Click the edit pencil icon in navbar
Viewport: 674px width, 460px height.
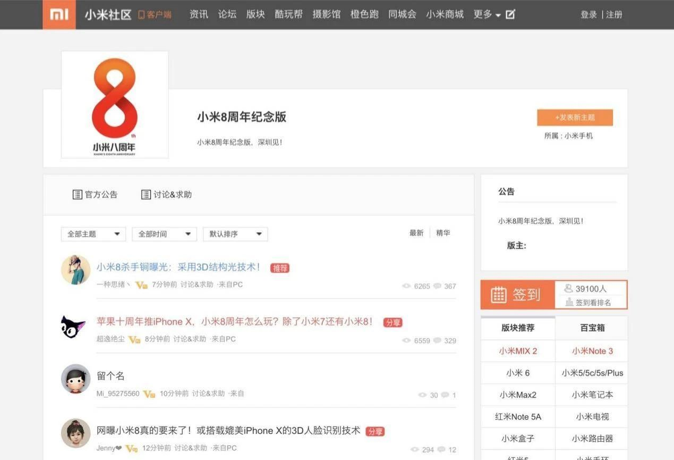tap(510, 14)
